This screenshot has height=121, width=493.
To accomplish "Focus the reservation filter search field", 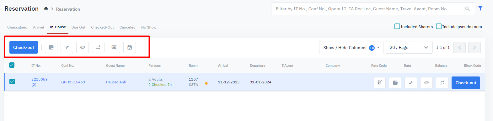I will coord(369,9).
